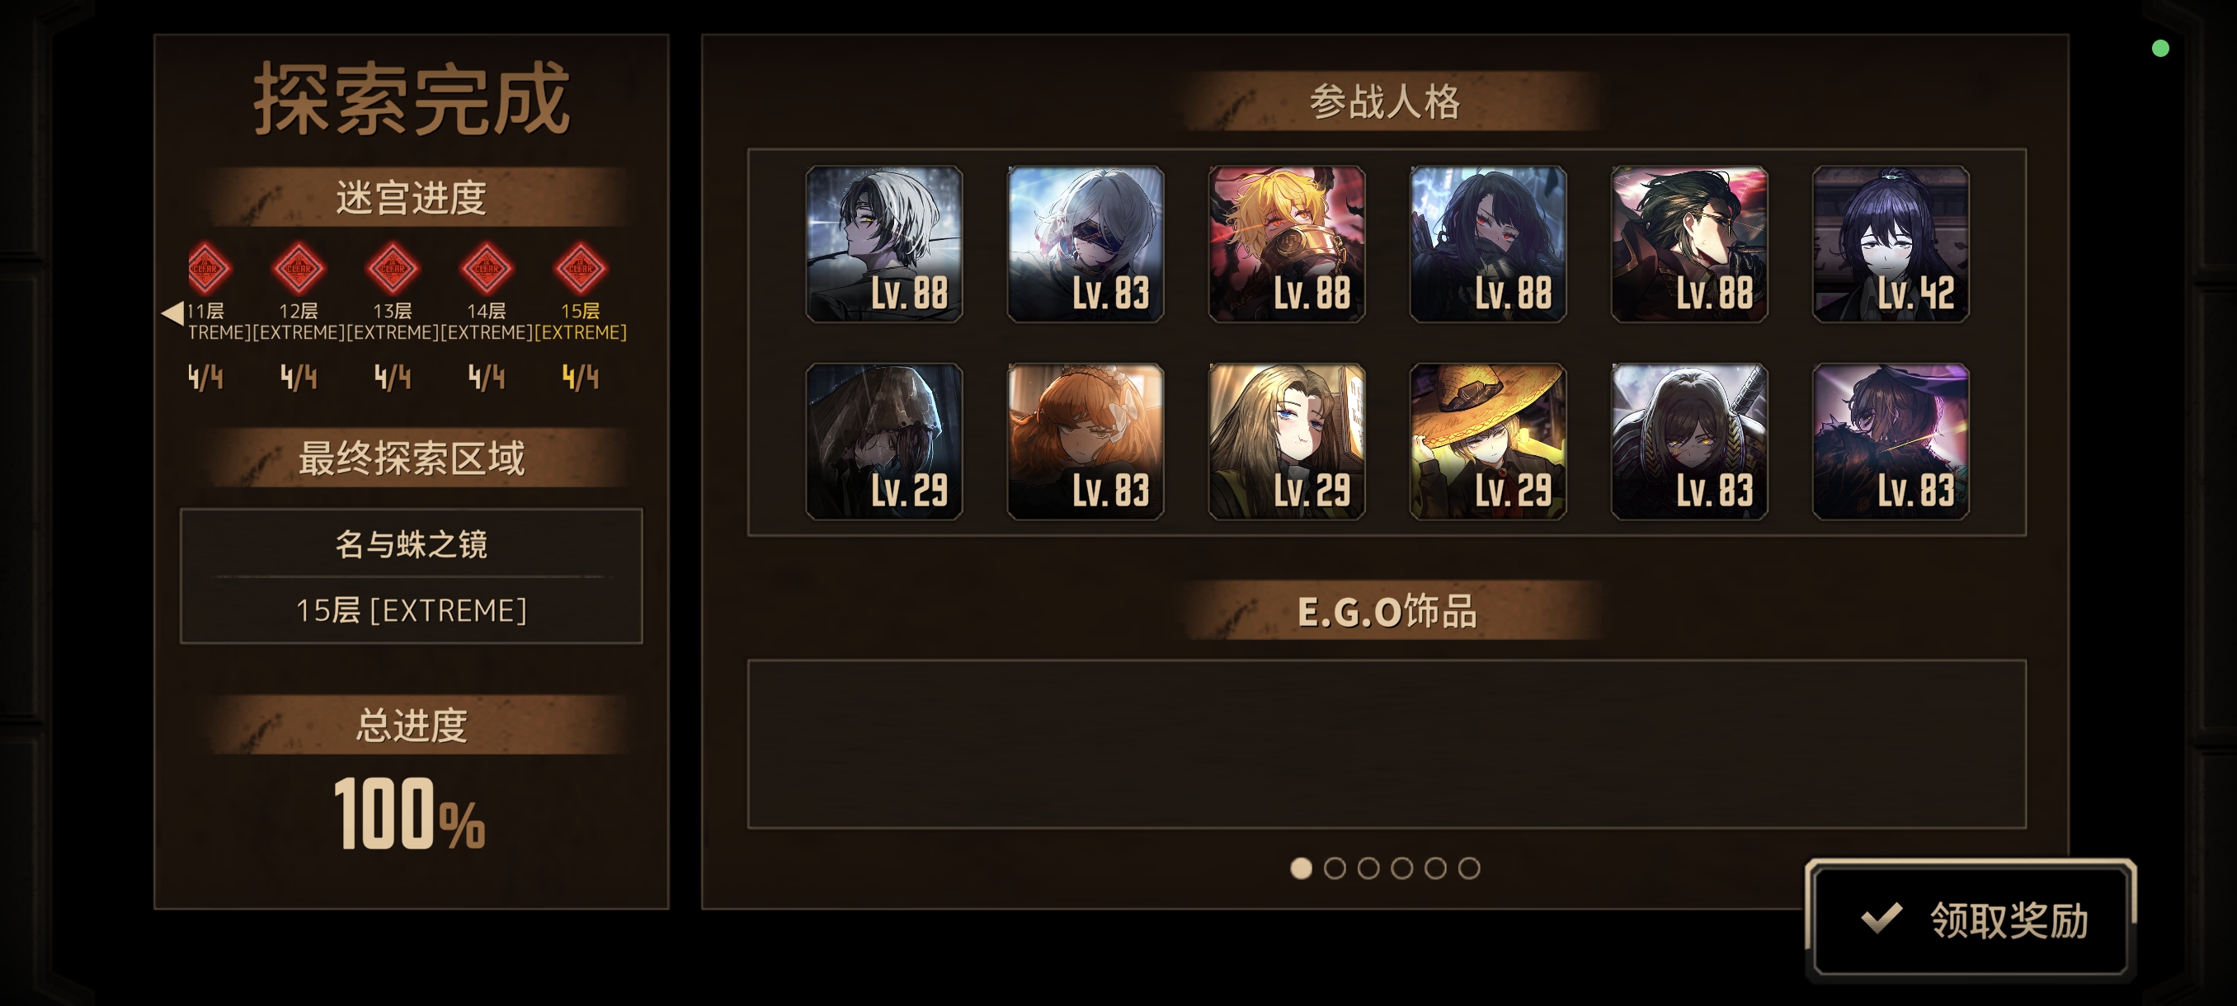
Task: Switch to the last page indicator dot
Action: tap(1468, 868)
